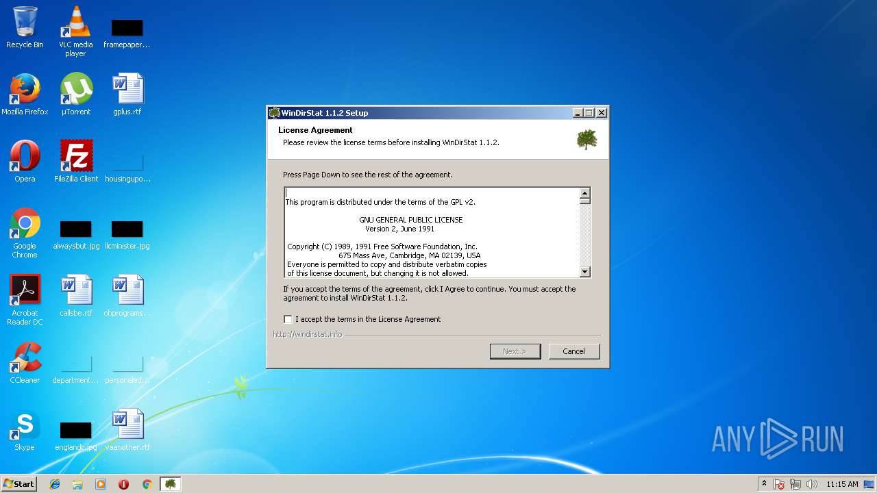
Task: Click inside the license agreement text box
Action: [x=432, y=232]
